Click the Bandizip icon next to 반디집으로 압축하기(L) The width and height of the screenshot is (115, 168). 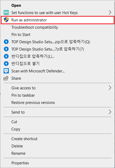click(6, 56)
